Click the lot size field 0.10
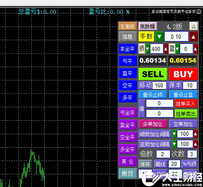The height and width of the screenshot is (187, 203). coord(177,37)
